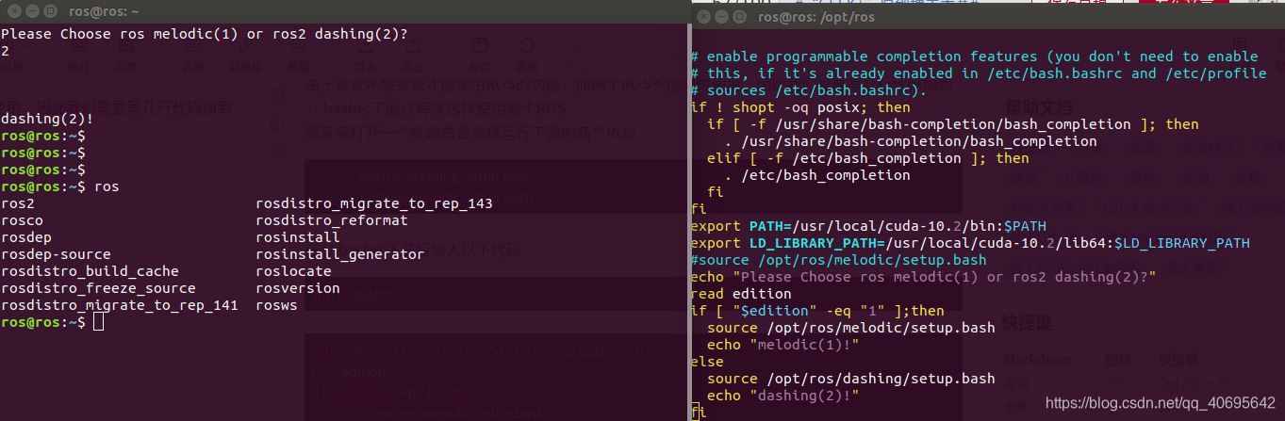Click the 'rosdep' completion entry
The image size is (1285, 421).
click(26, 237)
